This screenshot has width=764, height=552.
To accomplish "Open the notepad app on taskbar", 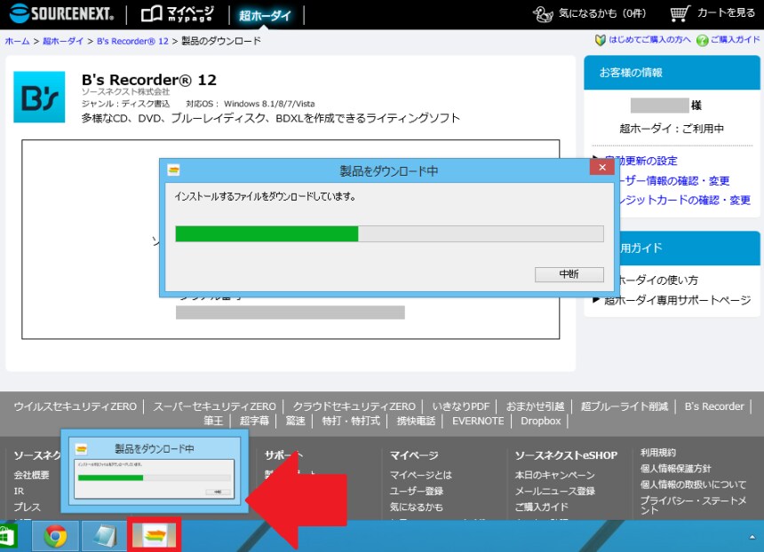I will (x=104, y=536).
